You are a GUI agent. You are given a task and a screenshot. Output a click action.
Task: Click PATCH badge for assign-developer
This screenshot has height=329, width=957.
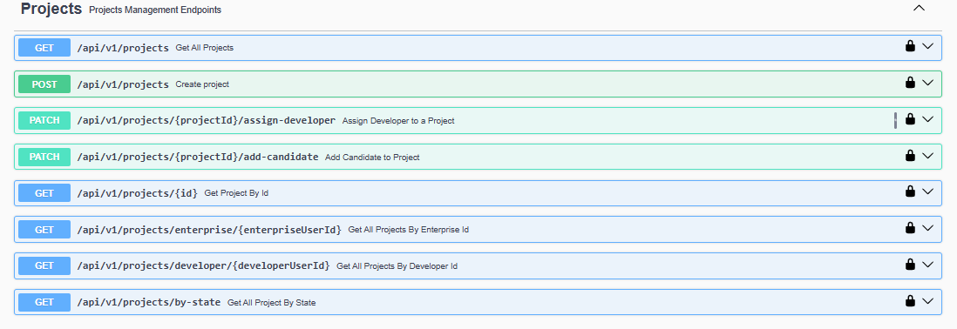[x=44, y=121]
